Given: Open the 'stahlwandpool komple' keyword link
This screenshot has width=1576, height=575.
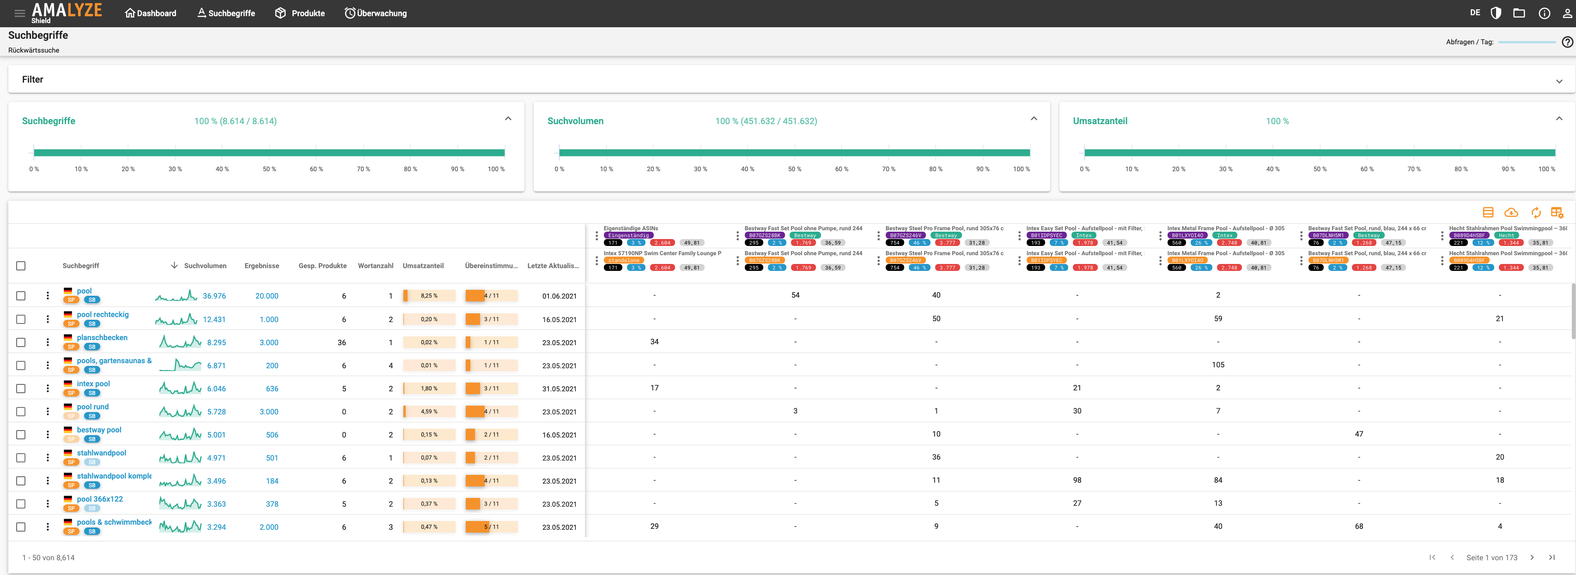Looking at the screenshot, I should tap(114, 476).
